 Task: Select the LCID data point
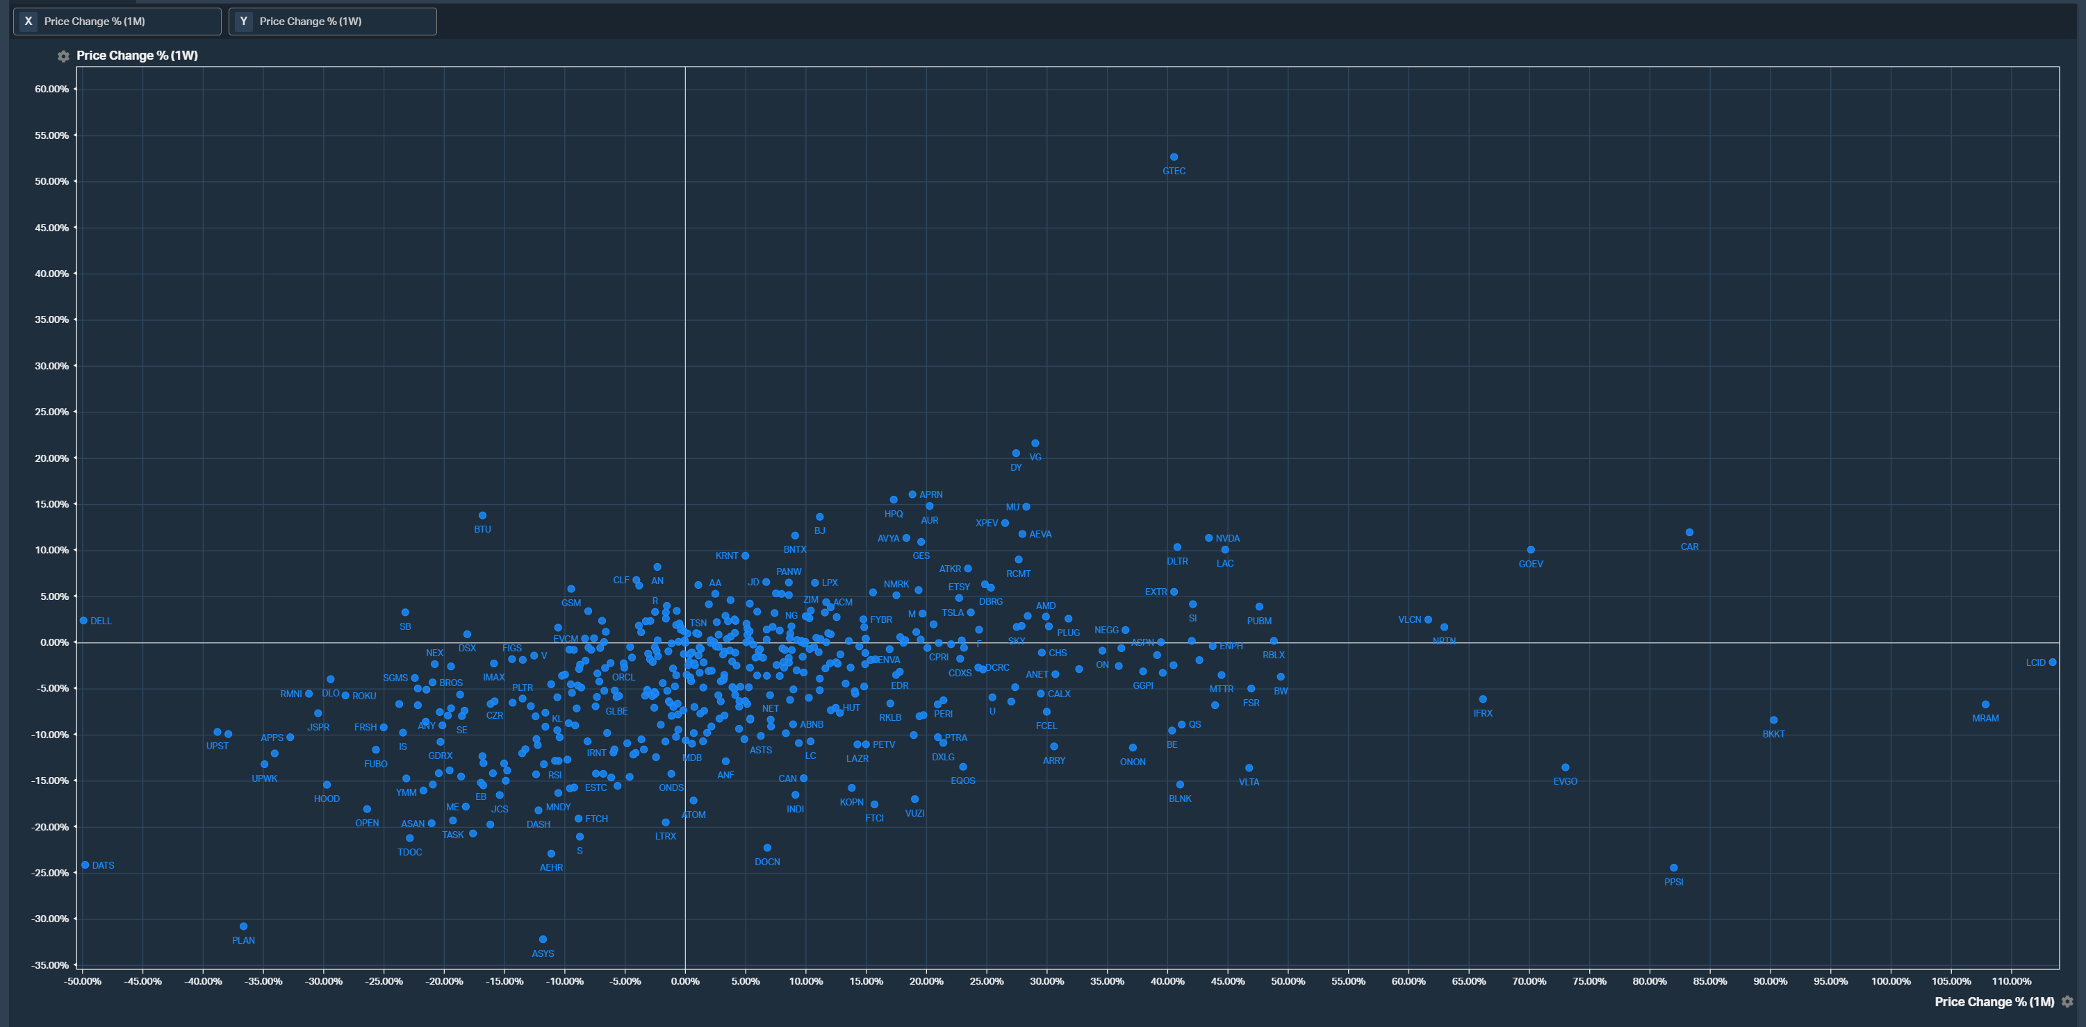click(2052, 662)
